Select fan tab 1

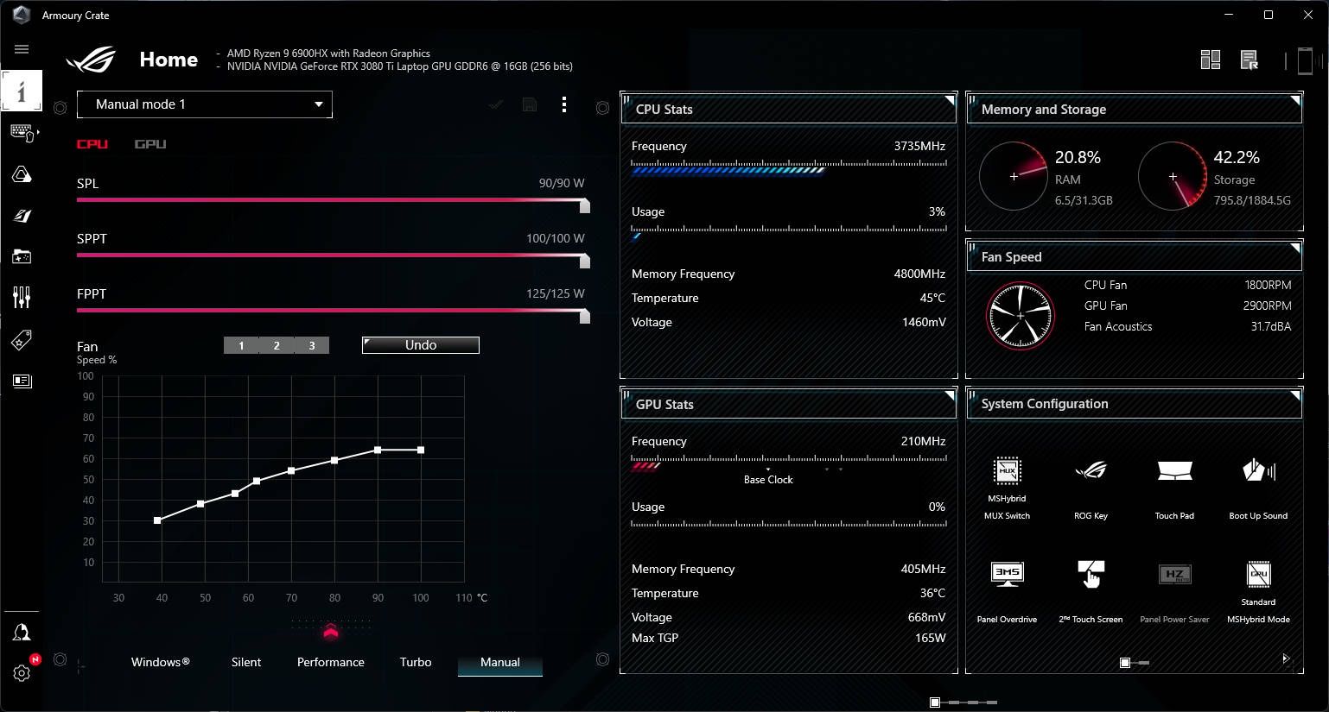click(241, 345)
